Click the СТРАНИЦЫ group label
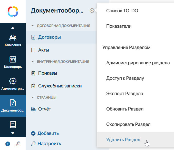174x150 pixels. tap(47, 97)
